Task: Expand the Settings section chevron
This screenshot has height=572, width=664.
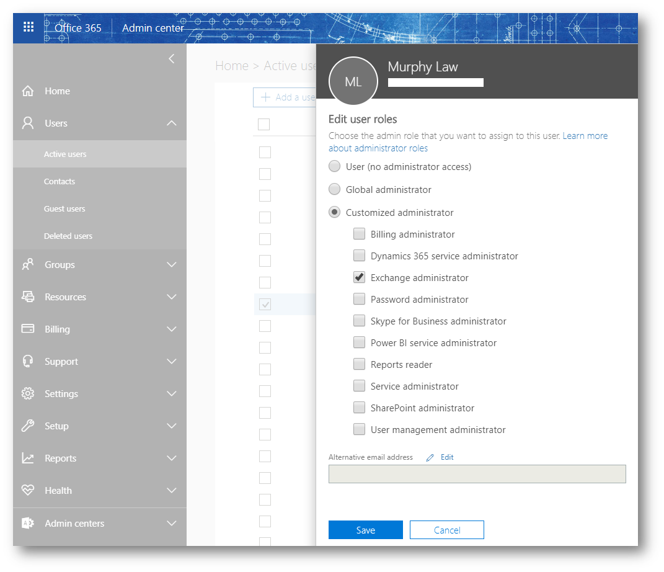Action: coord(172,393)
